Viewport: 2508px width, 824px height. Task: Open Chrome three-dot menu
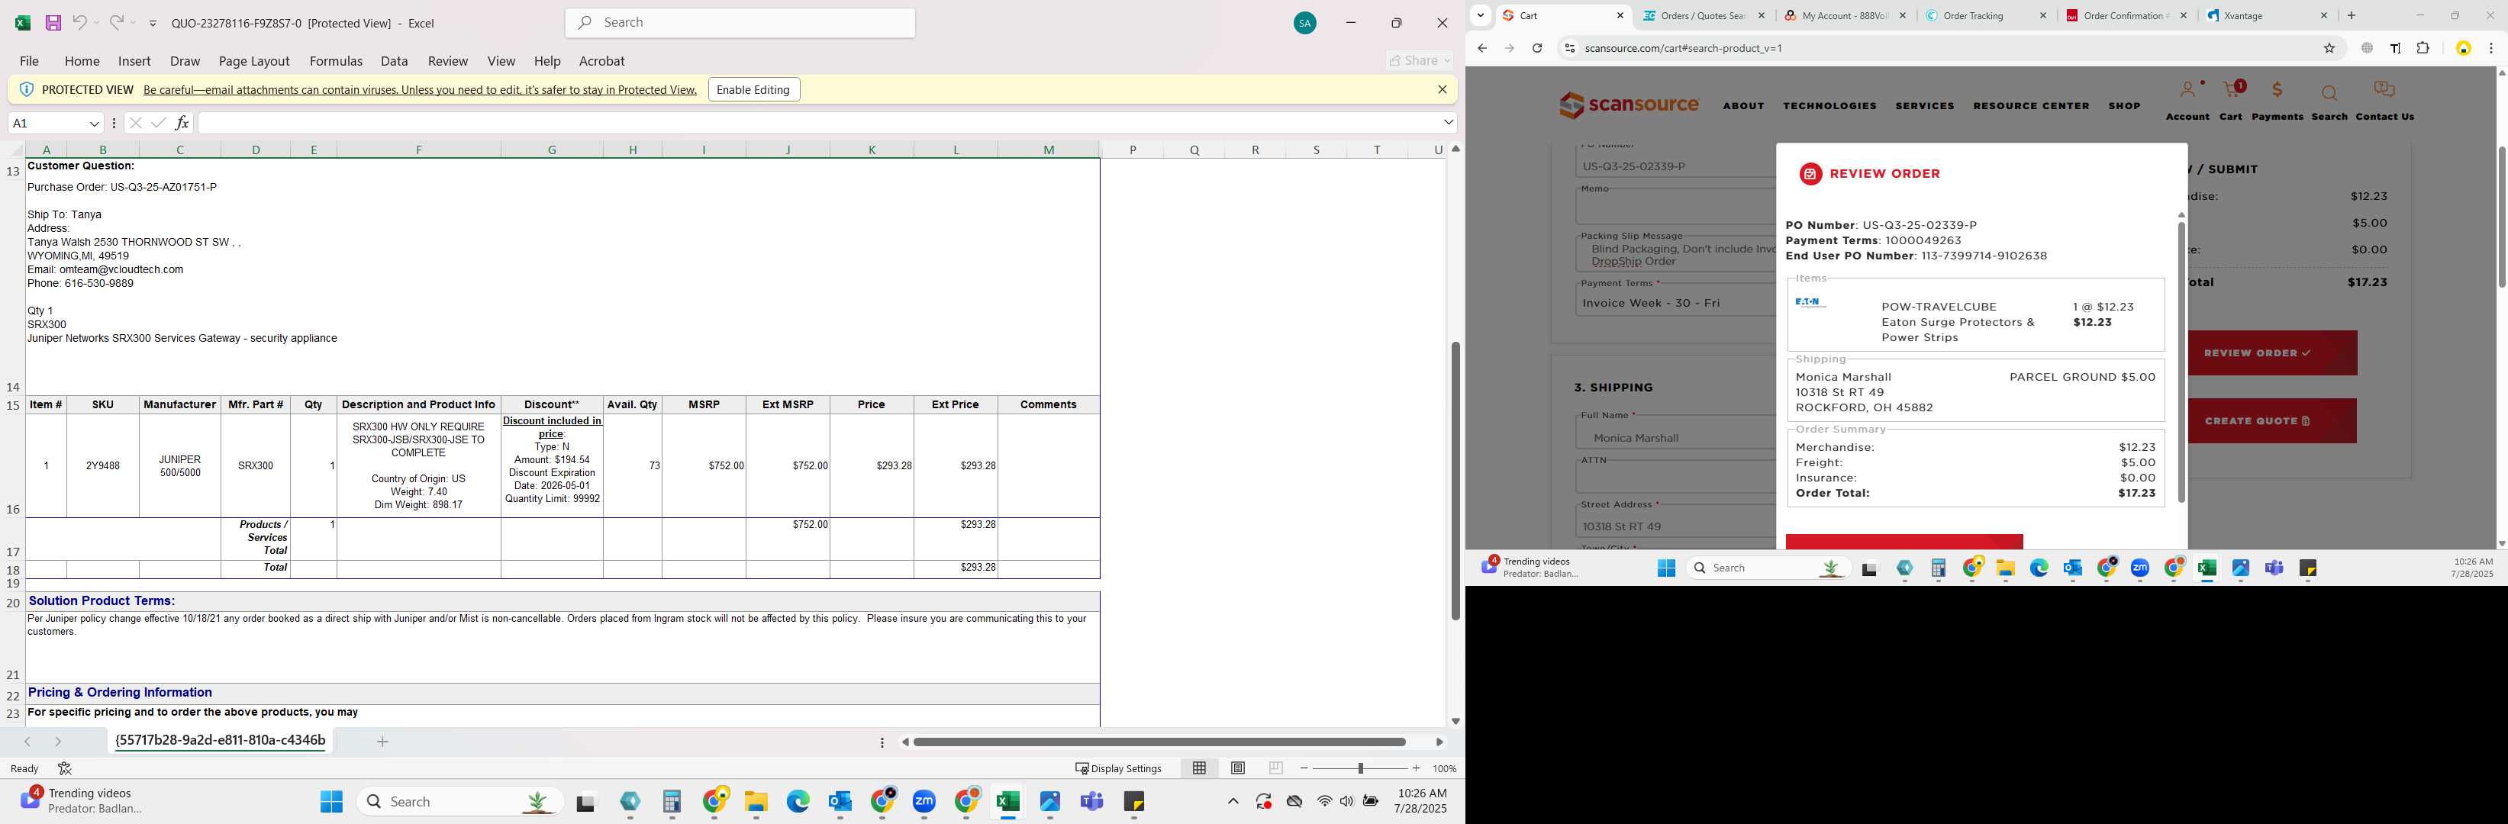[2490, 47]
